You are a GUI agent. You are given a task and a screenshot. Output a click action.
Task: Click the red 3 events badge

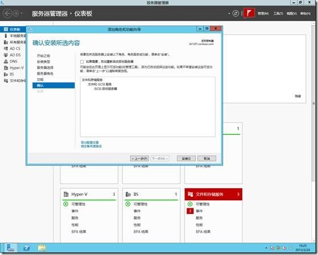(x=190, y=211)
